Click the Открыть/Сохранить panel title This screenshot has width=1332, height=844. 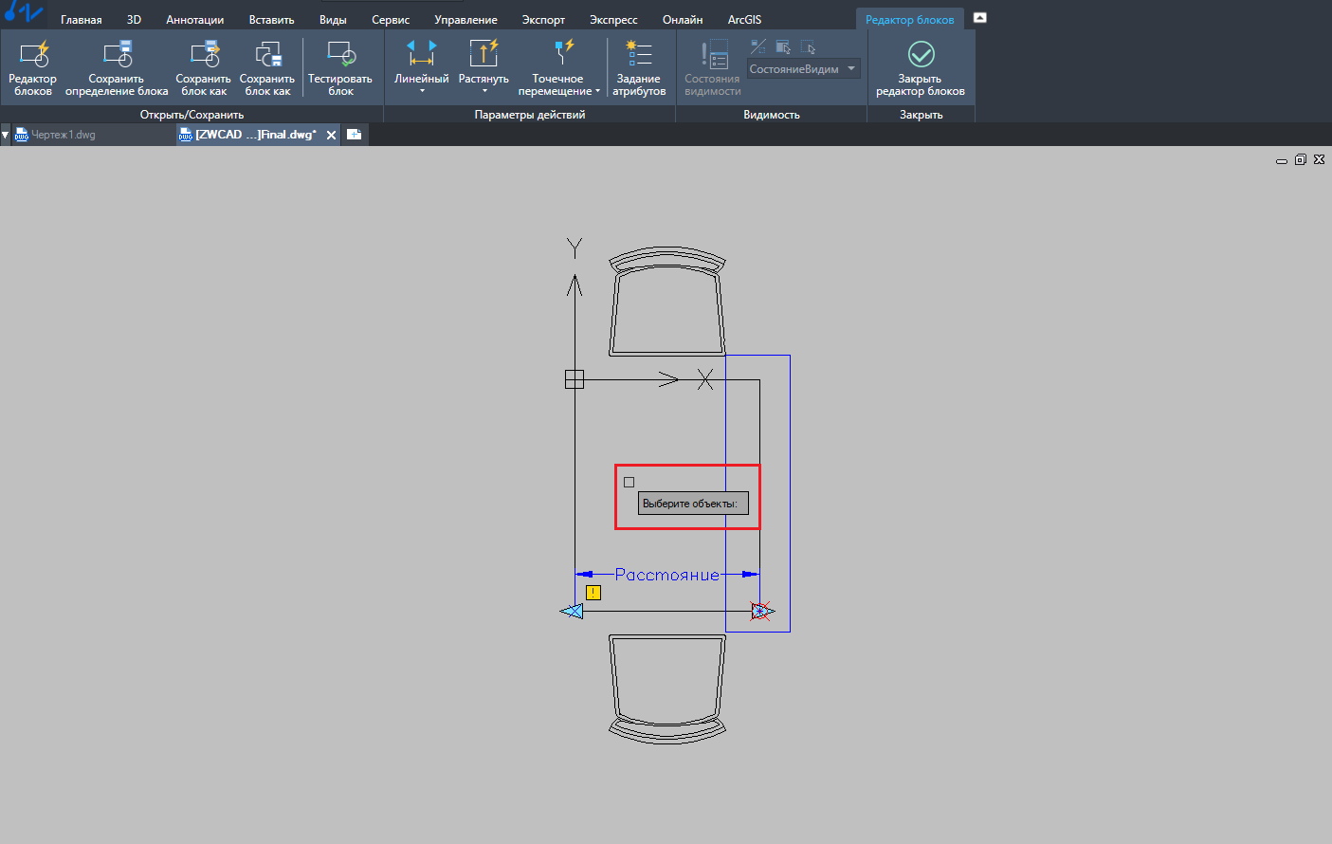point(192,115)
